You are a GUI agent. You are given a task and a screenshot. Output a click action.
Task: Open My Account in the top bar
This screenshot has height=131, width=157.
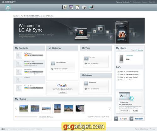tap(137, 2)
